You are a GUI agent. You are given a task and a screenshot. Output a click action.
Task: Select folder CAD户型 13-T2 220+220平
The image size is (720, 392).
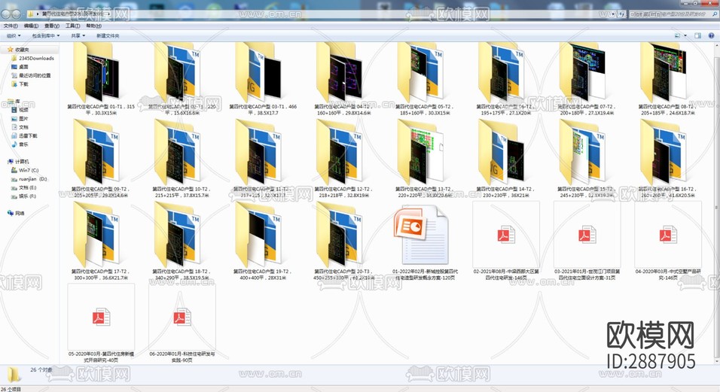[x=426, y=159]
